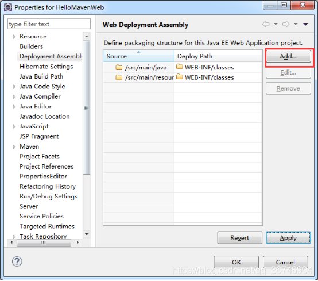The width and height of the screenshot is (318, 281).
Task: Expand the Resource tree node
Action: click(x=14, y=37)
